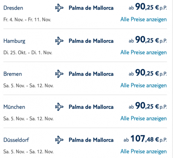Click the airplane icon in the Bremen row
Image resolution: width=173 pixels, height=158 pixels.
click(59, 74)
